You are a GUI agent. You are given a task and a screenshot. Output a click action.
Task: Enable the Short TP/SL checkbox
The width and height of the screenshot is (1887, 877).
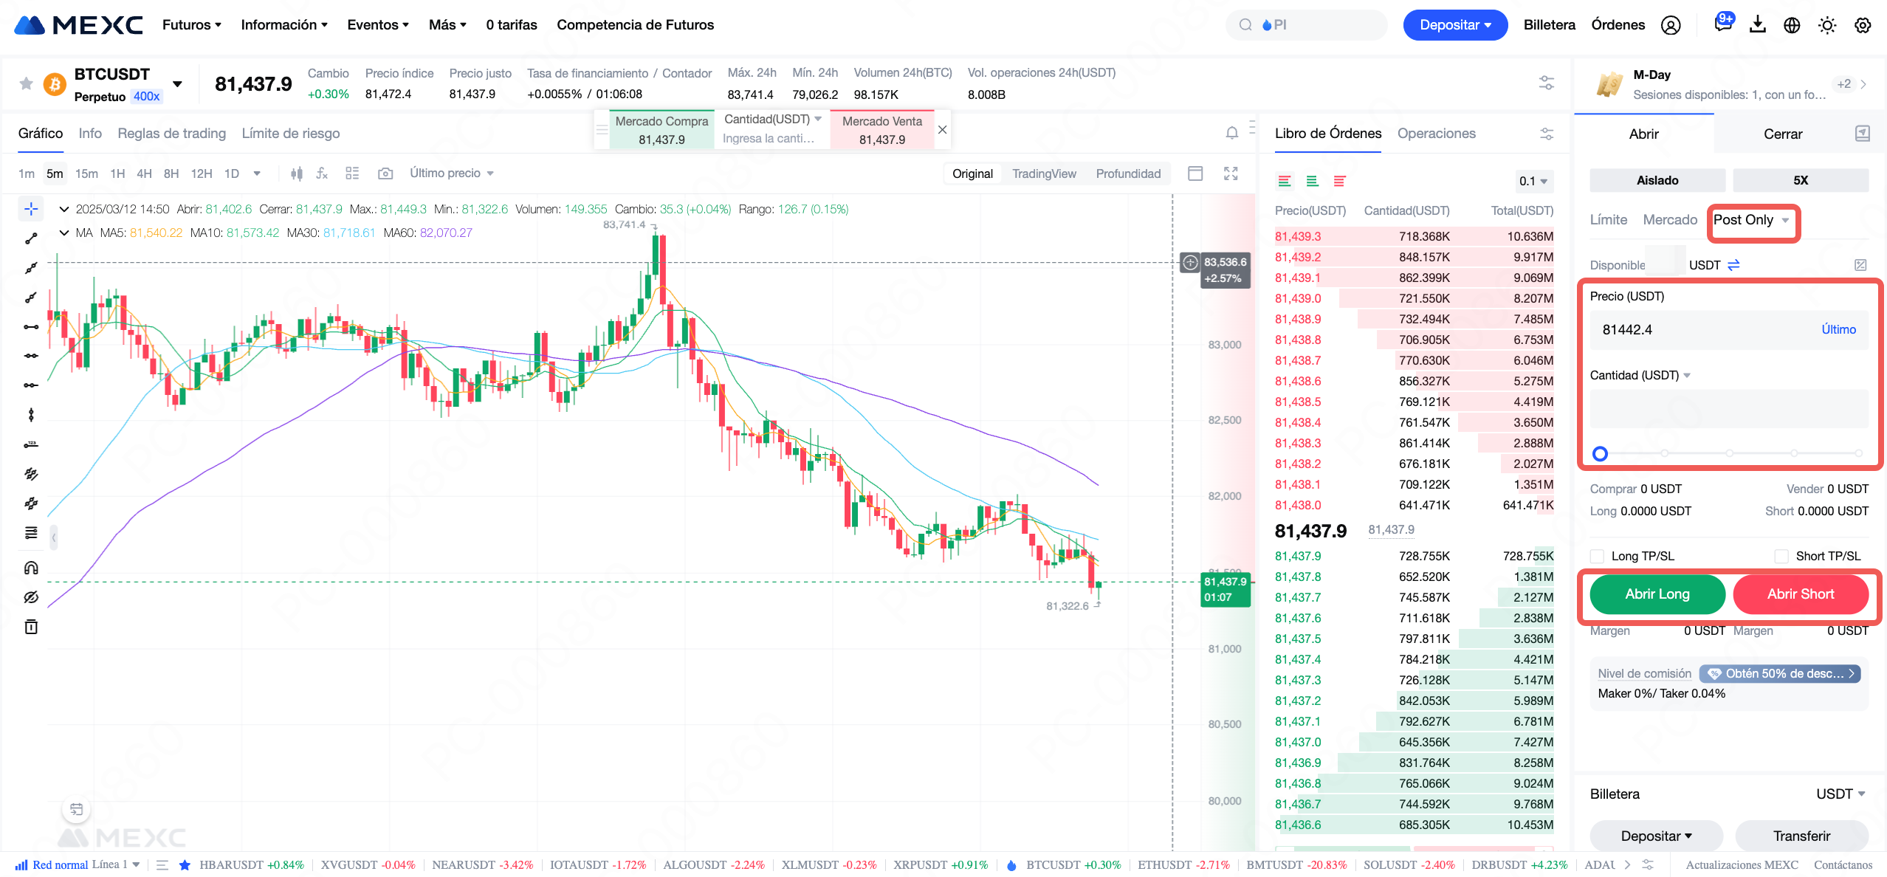(1781, 556)
